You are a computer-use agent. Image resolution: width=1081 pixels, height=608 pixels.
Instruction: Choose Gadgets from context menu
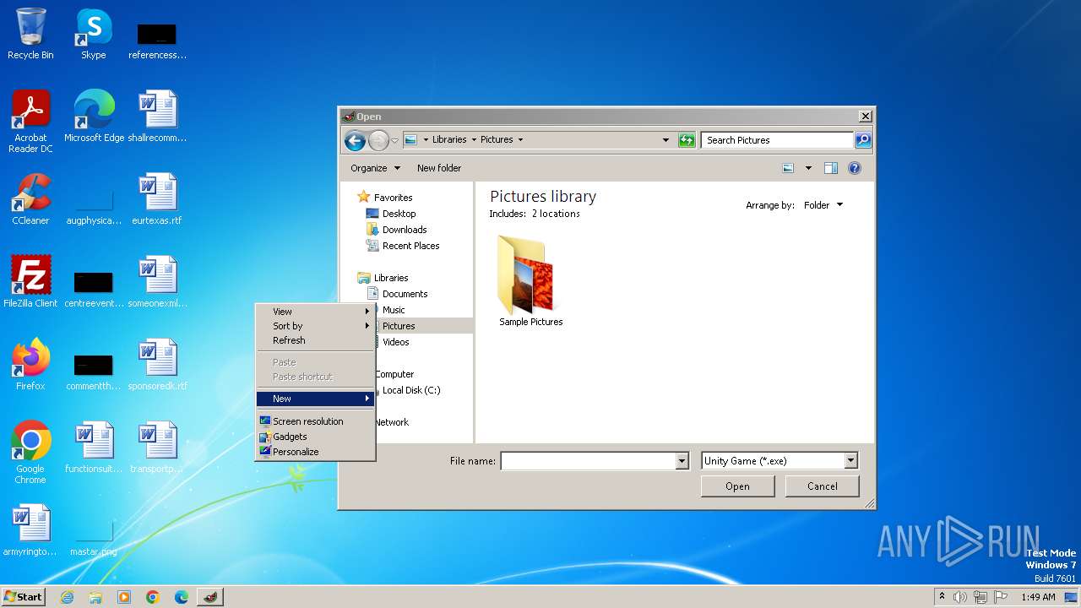[x=315, y=437]
